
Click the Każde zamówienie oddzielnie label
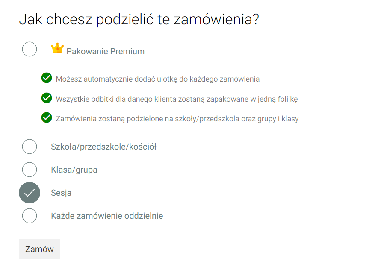coord(107,216)
